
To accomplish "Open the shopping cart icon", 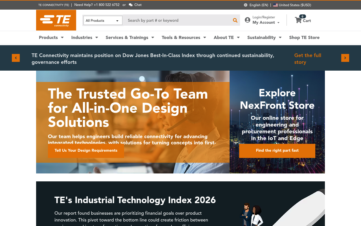I will pyautogui.click(x=298, y=20).
